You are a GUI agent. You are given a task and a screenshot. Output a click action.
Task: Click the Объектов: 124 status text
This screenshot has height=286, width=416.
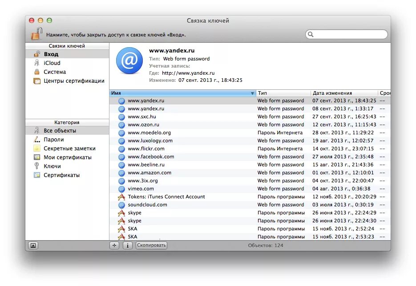(266, 246)
